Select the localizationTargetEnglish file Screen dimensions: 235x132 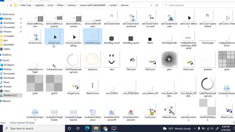(x=54, y=115)
